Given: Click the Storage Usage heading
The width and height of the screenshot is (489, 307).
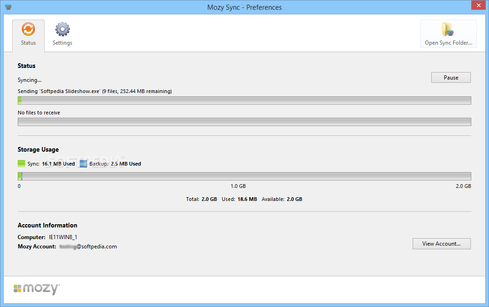Looking at the screenshot, I should point(38,150).
